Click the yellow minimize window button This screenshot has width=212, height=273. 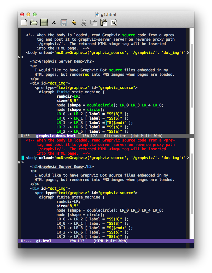[28, 14]
